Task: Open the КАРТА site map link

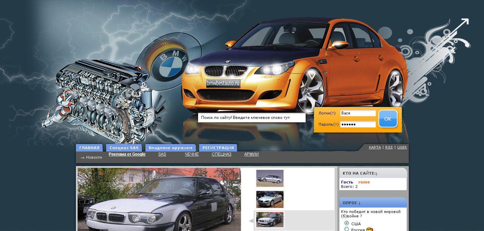Action: (375, 147)
